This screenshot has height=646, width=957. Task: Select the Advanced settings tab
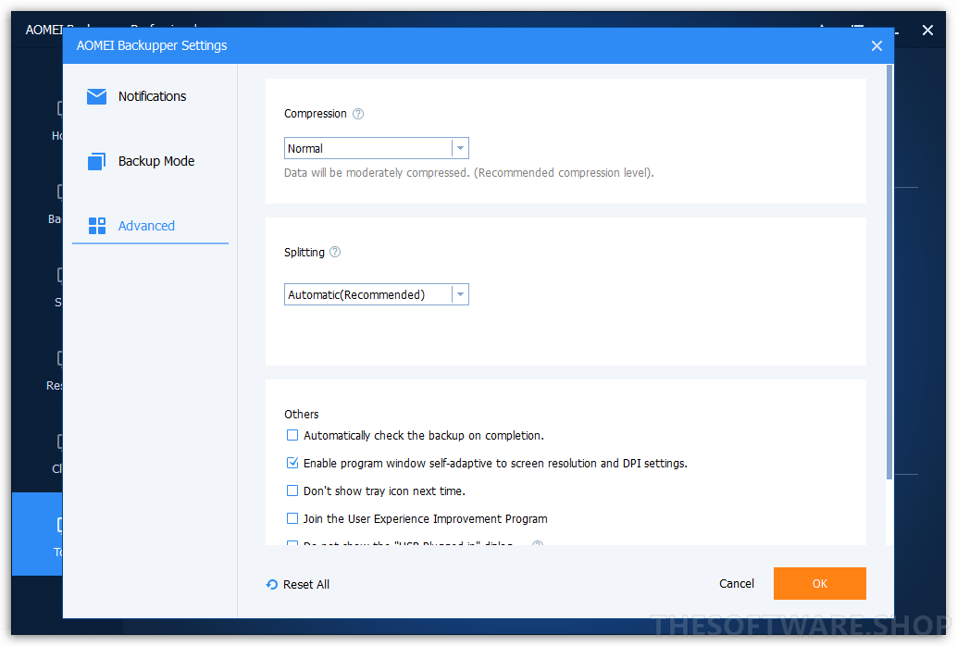click(x=150, y=226)
